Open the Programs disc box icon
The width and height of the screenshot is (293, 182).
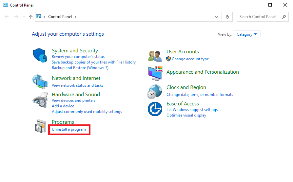[41, 126]
